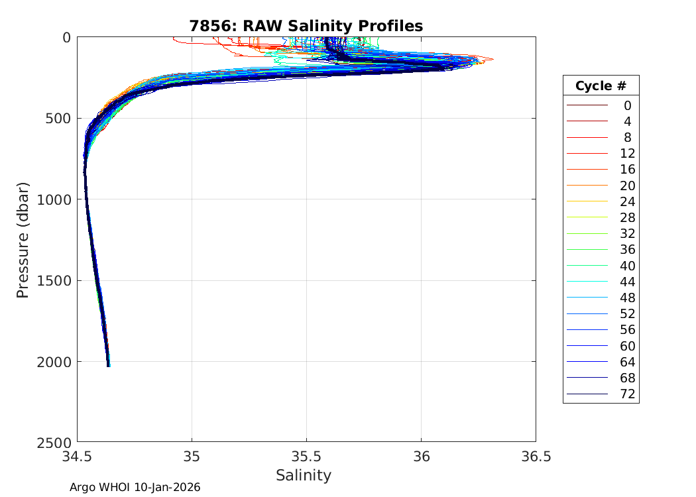Click the dark blue line for cycle 72
This screenshot has width=696, height=497.
pyautogui.click(x=587, y=394)
